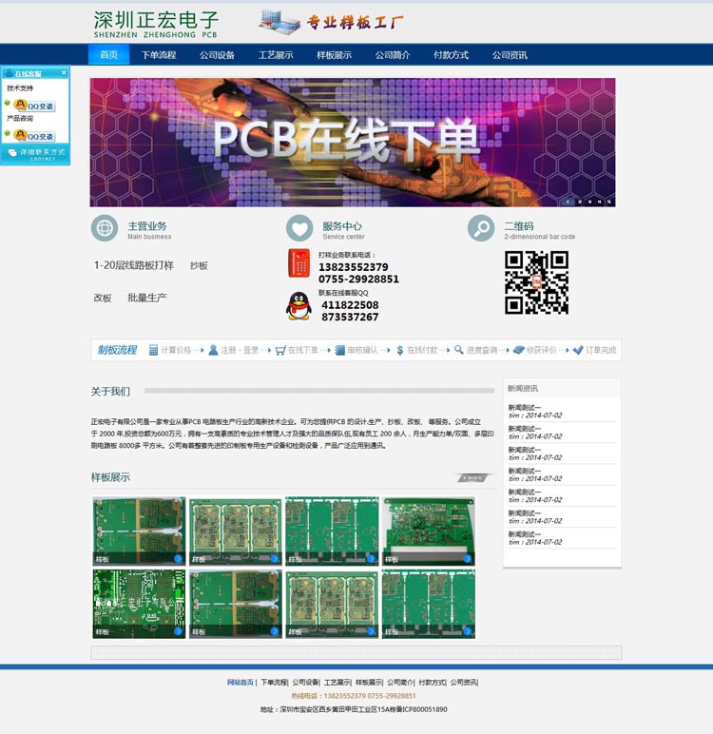The height and width of the screenshot is (734, 713).
Task: Open the 公司设备 menu item in the header
Action: click(217, 55)
